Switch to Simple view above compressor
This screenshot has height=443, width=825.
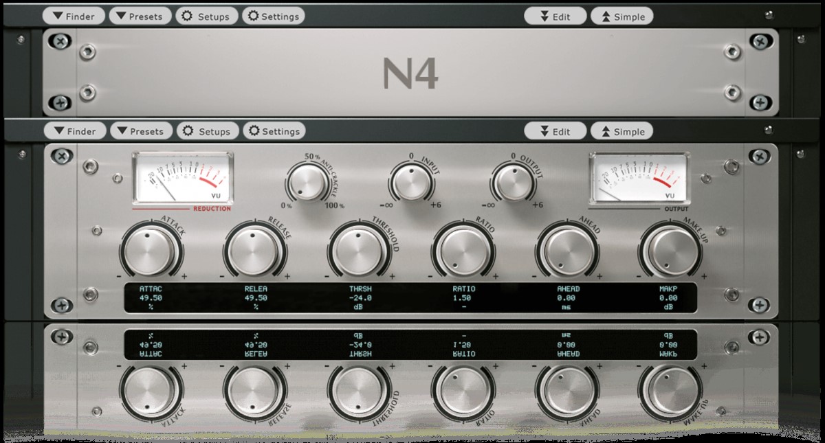pos(621,131)
